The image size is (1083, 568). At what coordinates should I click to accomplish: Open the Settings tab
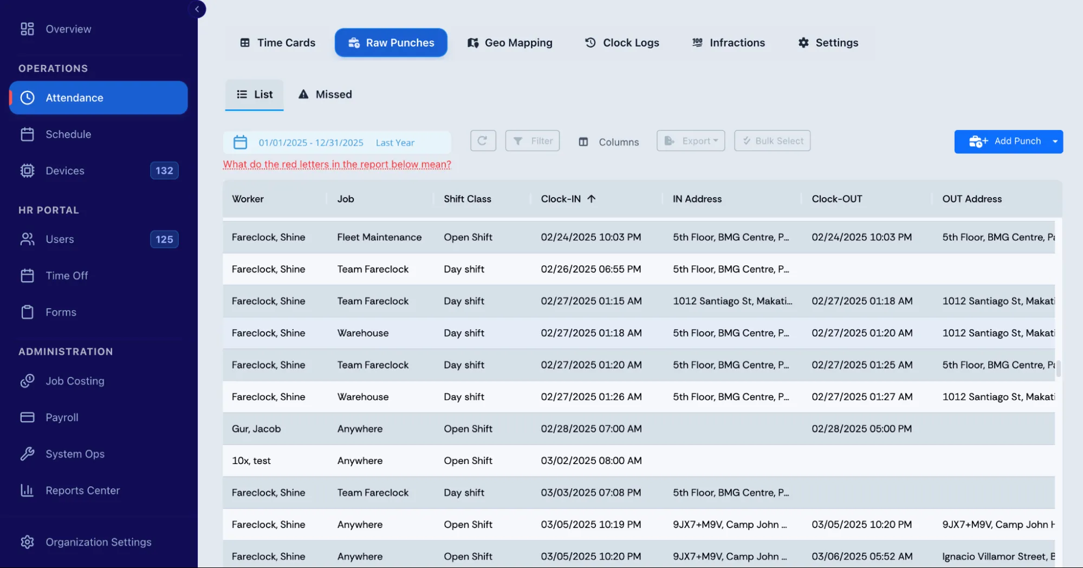tap(828, 43)
